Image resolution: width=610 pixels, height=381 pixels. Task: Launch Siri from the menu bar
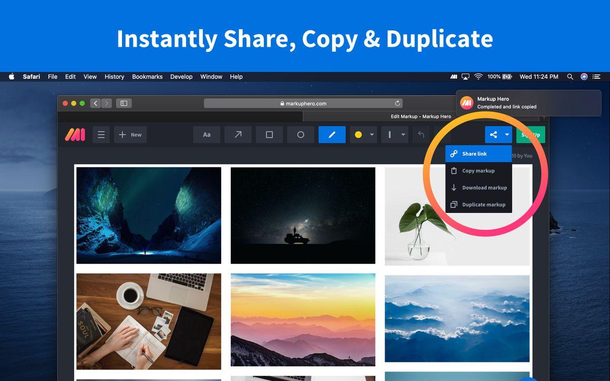point(584,77)
